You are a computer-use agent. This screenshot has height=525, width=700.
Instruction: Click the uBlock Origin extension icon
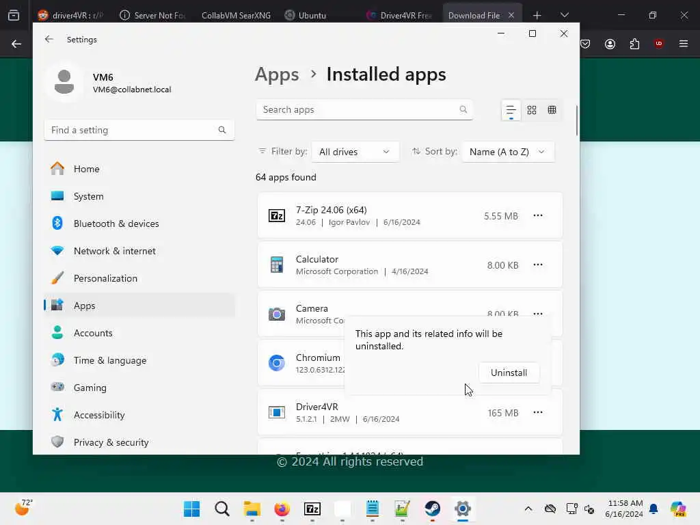pos(659,44)
